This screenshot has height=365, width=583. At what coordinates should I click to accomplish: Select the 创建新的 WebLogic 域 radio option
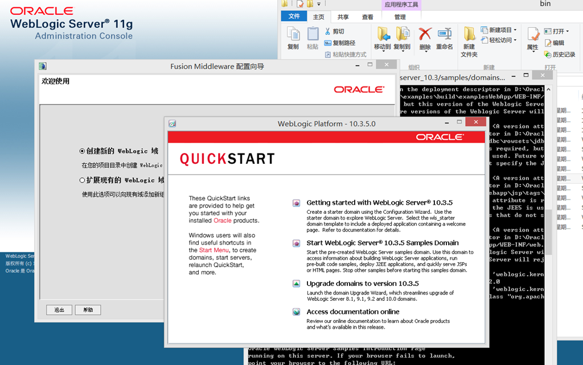[82, 151]
